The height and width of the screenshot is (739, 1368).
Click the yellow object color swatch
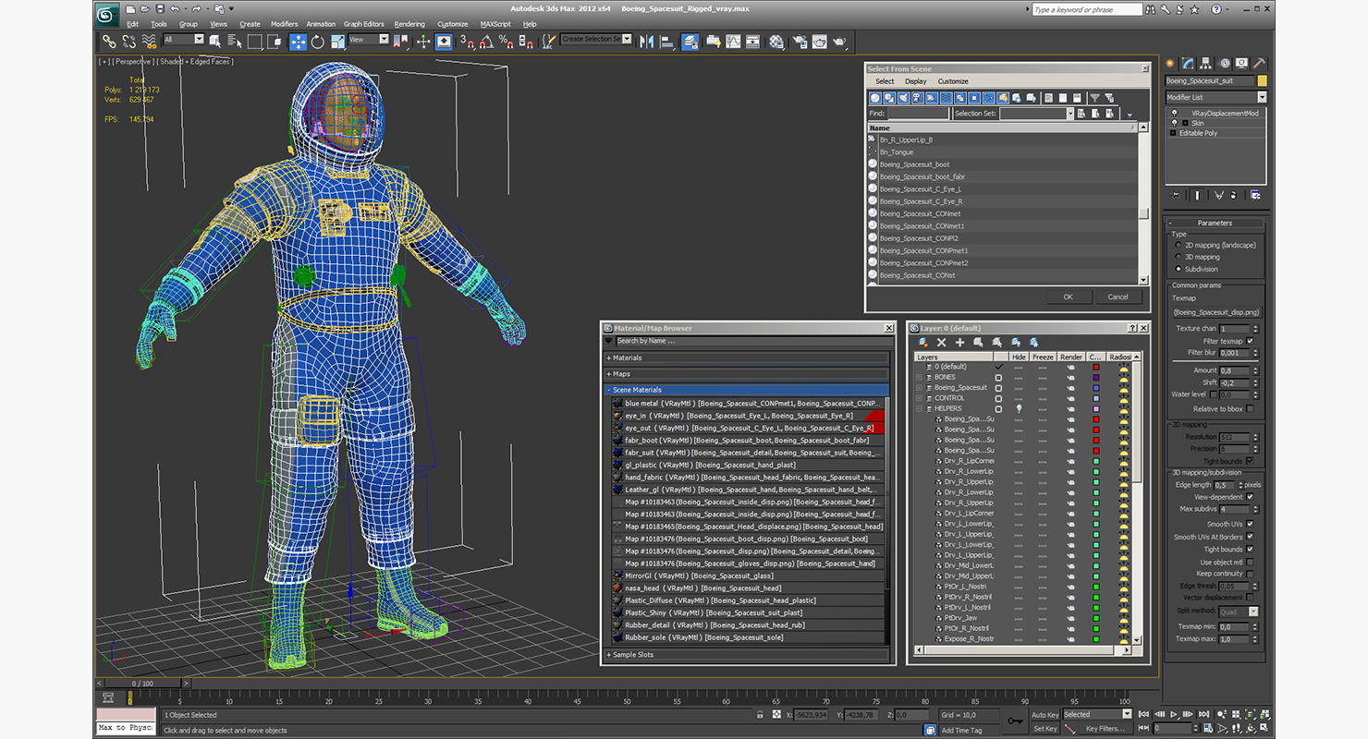(x=1262, y=80)
